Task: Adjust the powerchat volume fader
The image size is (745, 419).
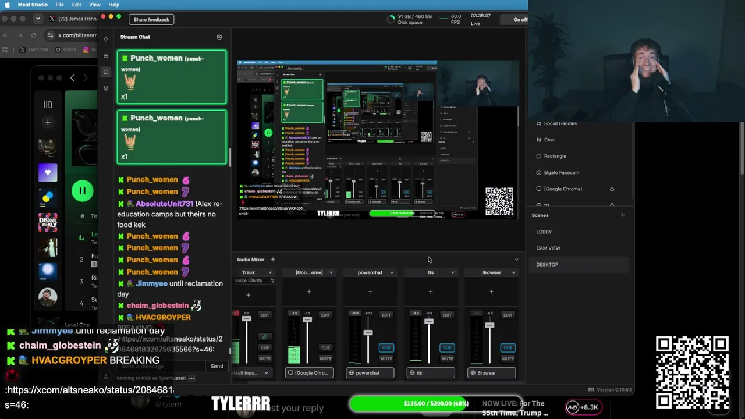Action: [x=368, y=333]
